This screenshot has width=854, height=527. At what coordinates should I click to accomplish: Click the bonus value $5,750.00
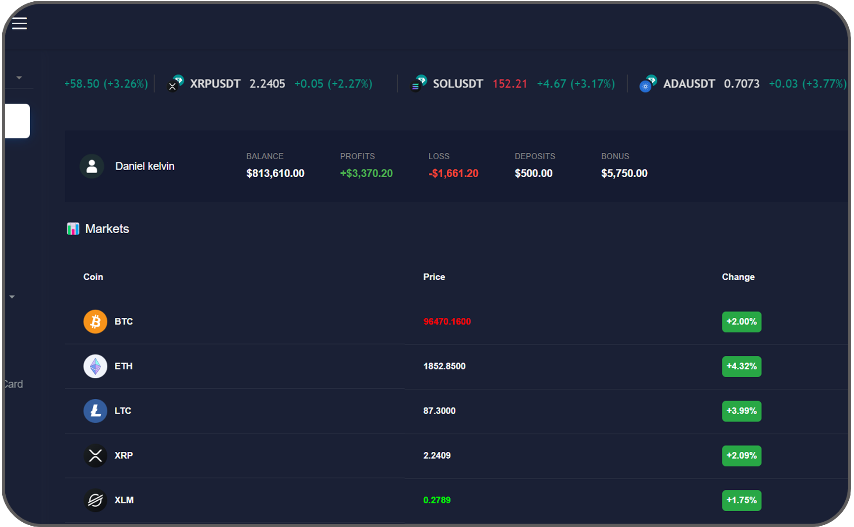coord(624,173)
